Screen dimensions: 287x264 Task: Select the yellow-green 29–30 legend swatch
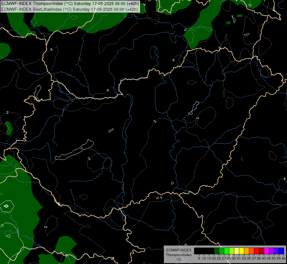[x=232, y=251]
